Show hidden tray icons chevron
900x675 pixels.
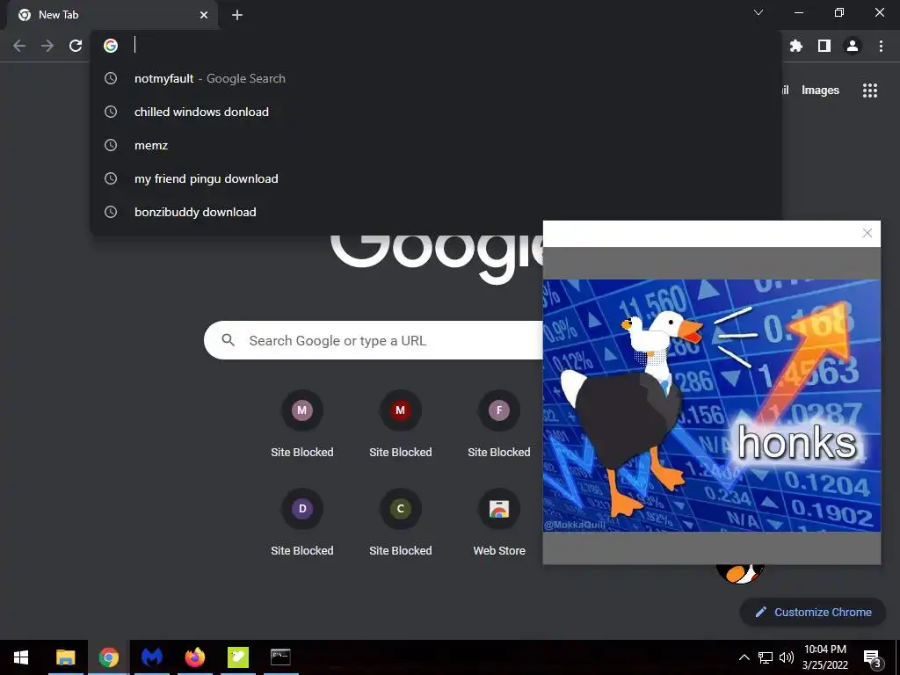click(x=744, y=657)
